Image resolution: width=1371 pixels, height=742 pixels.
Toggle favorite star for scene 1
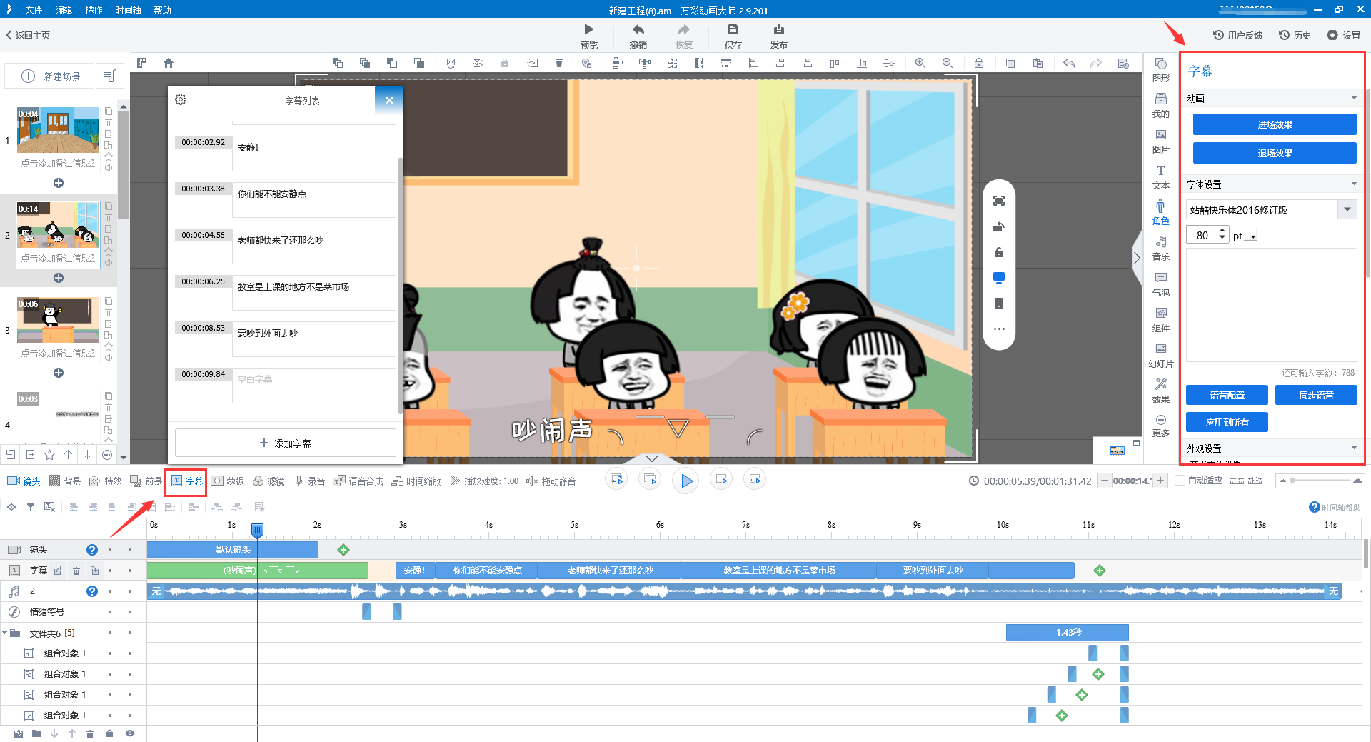coord(109,156)
